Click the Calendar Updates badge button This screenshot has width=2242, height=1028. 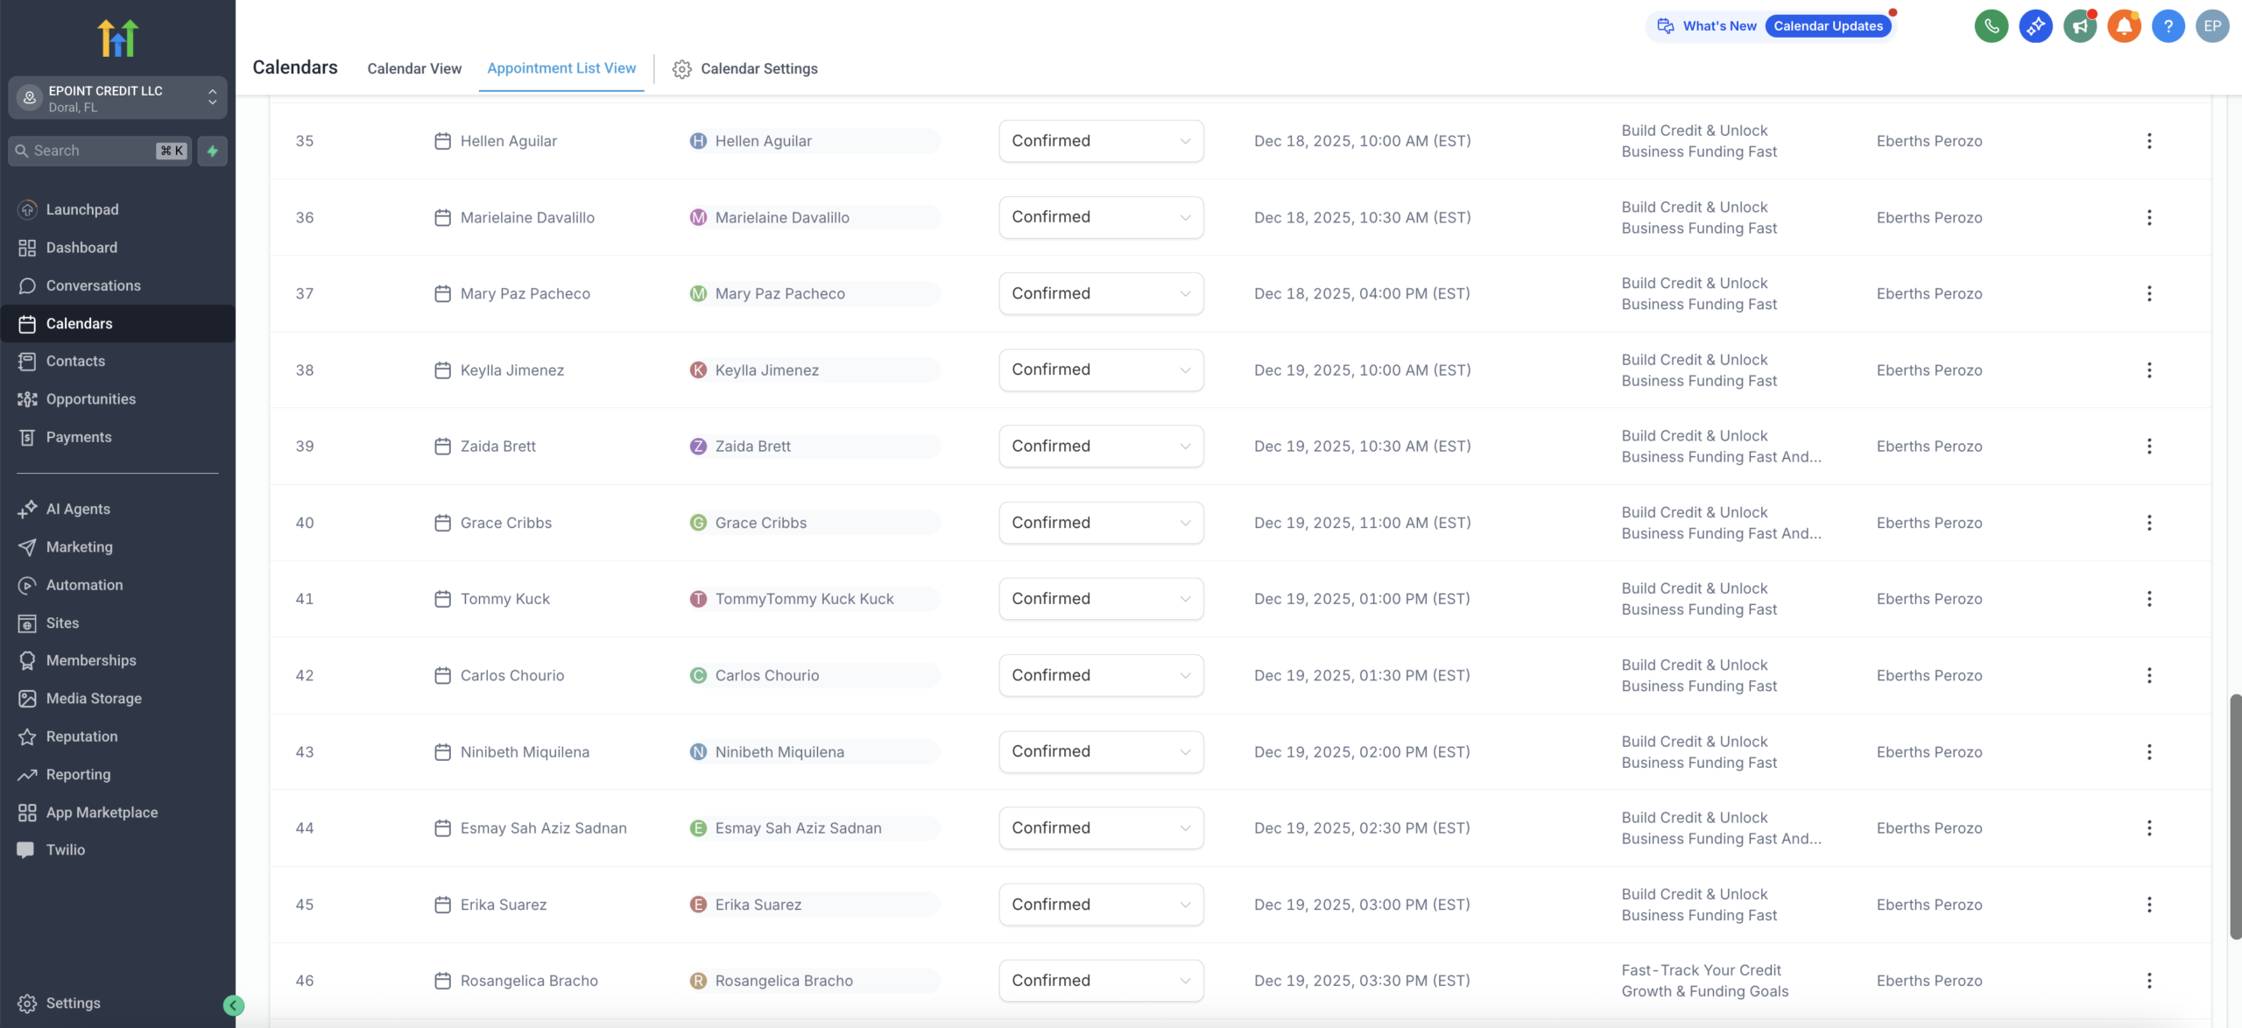click(x=1828, y=26)
